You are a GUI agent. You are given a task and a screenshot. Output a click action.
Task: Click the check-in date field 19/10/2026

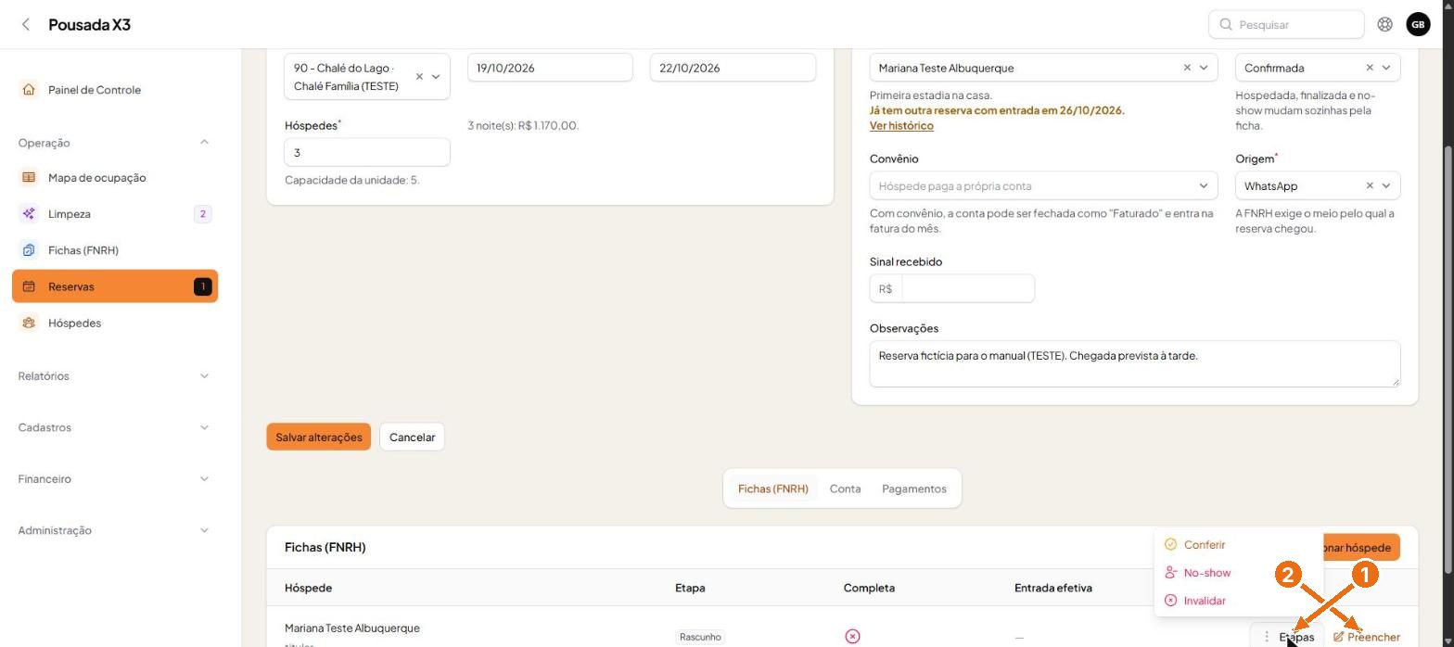(550, 68)
